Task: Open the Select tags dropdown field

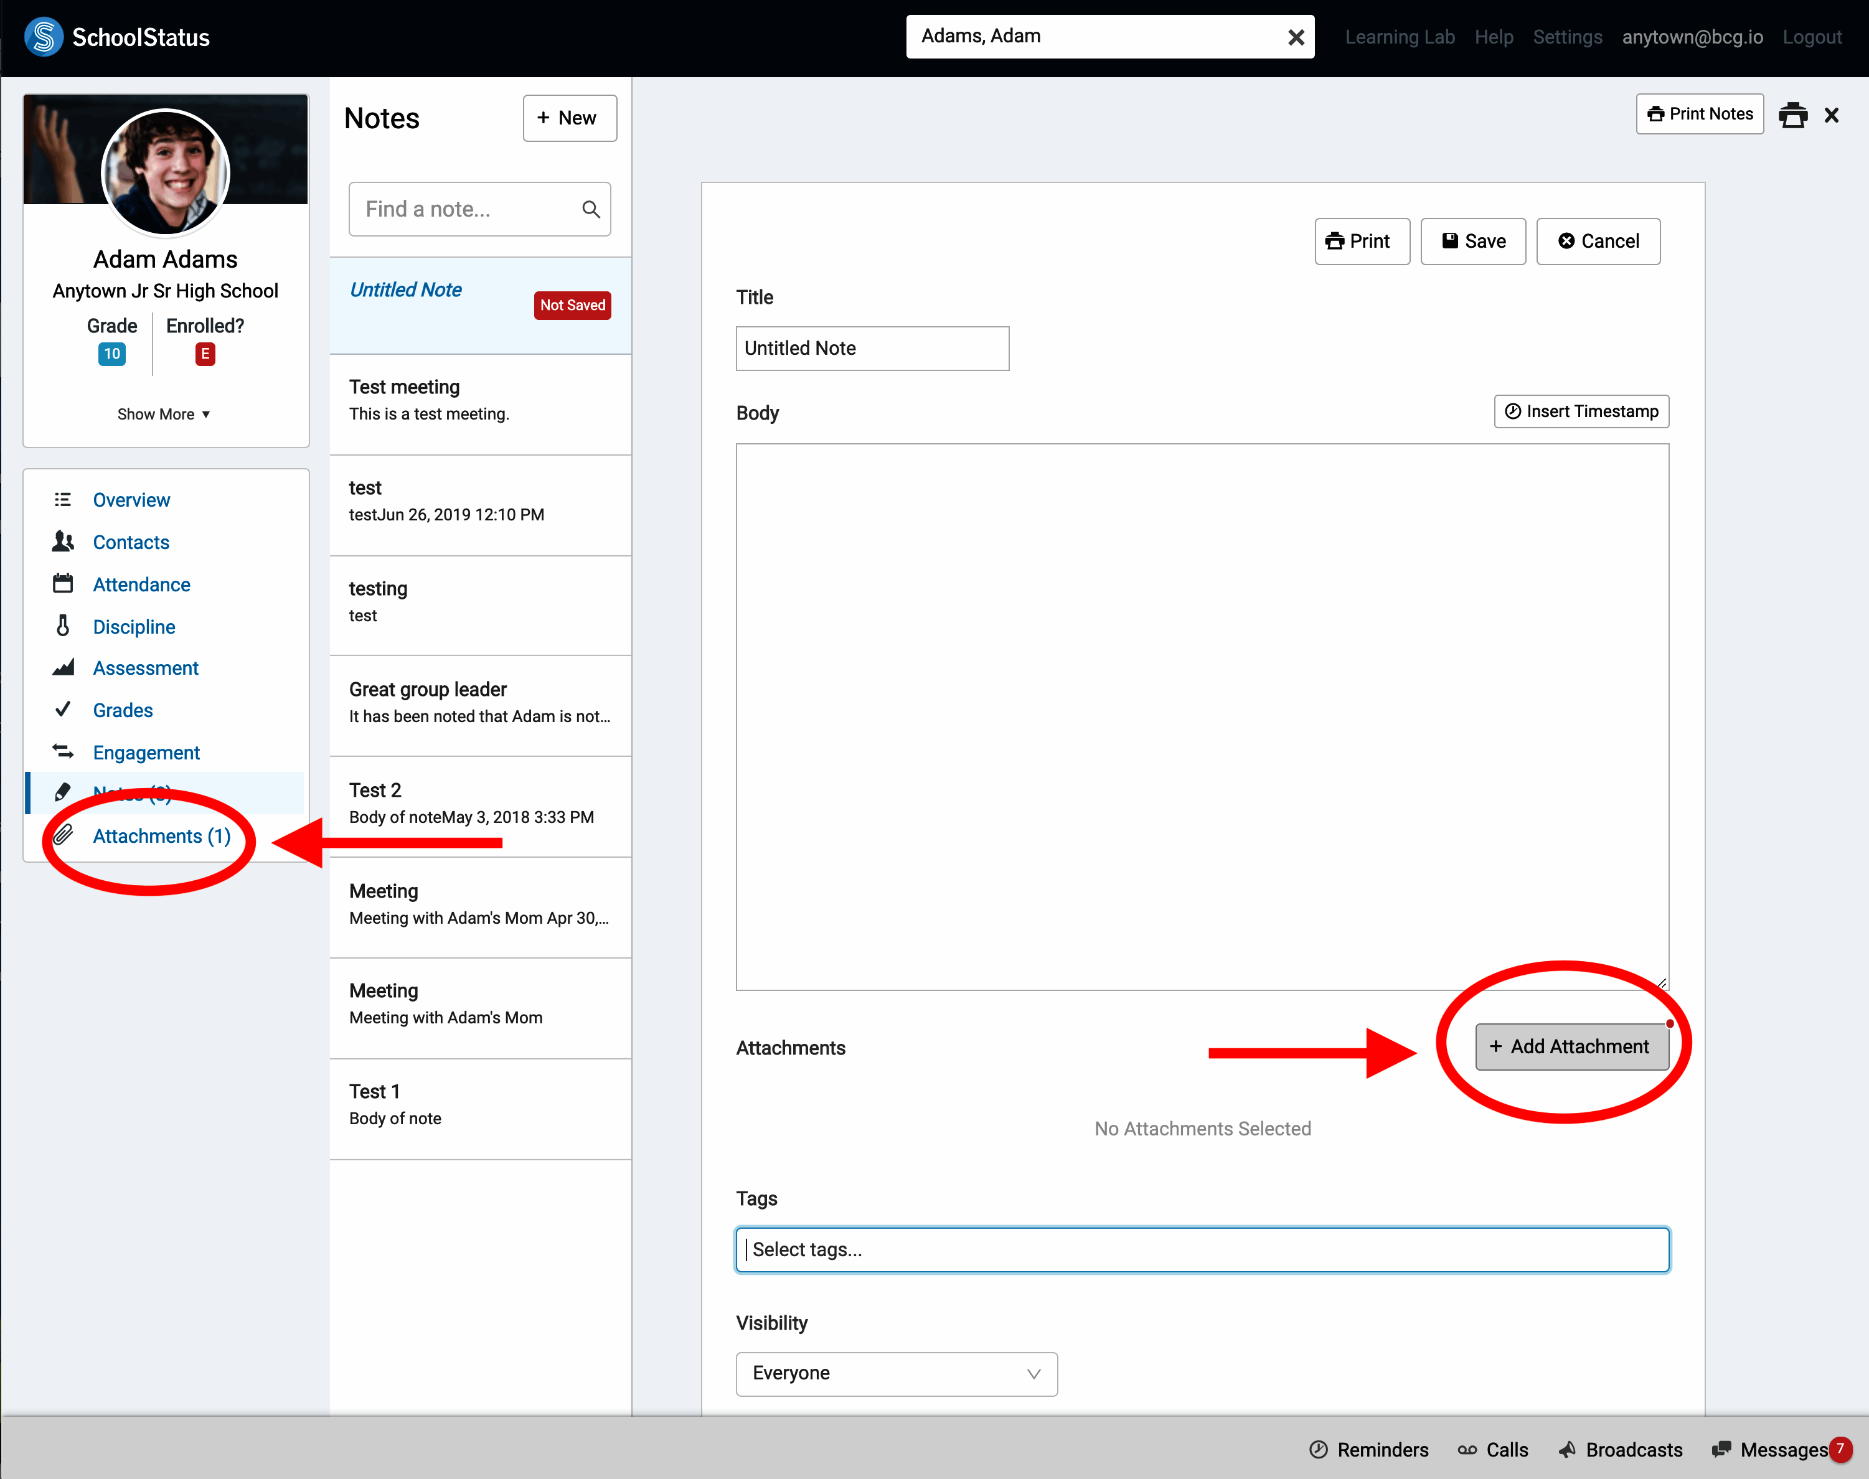Action: point(1202,1249)
